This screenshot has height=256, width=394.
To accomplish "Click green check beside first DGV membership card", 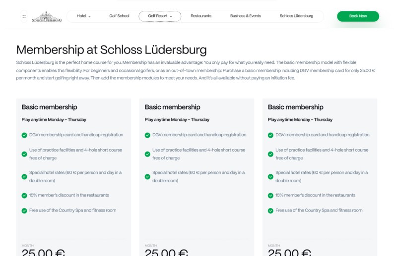I will (24, 135).
